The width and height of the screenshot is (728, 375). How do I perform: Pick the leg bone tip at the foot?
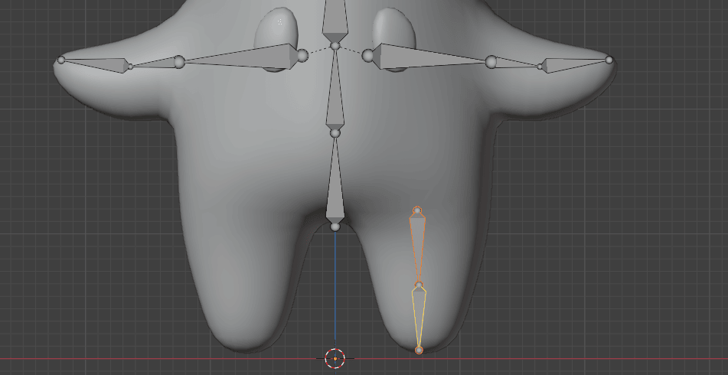click(x=419, y=350)
